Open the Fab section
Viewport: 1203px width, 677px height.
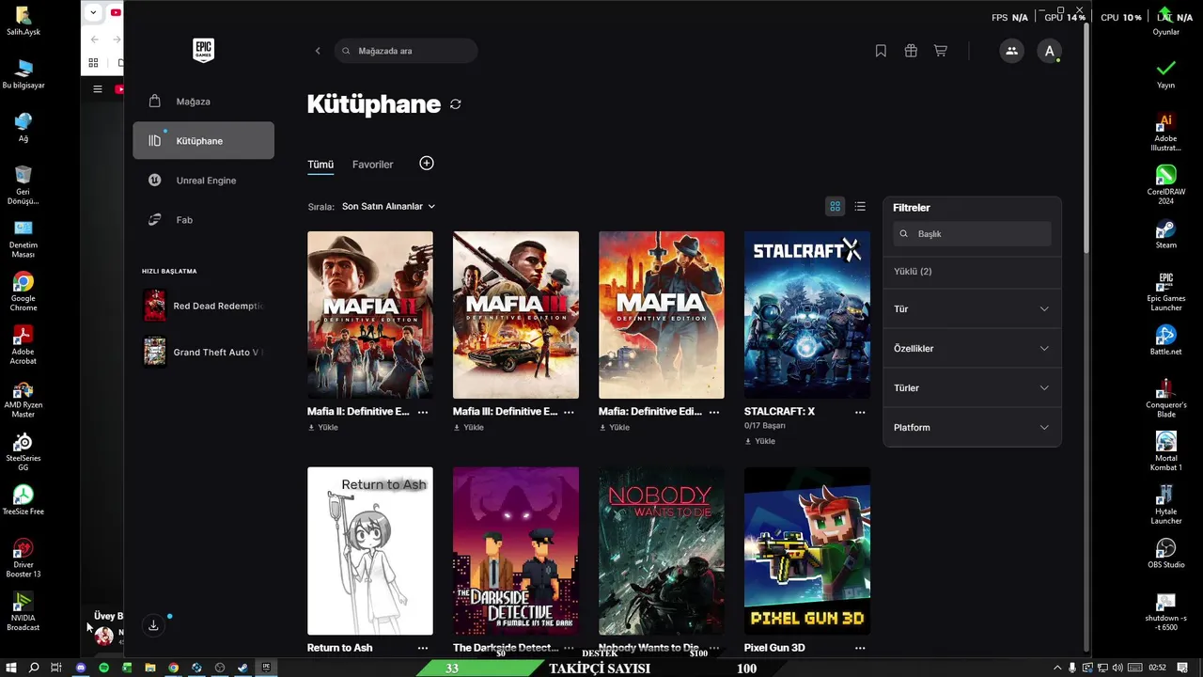click(x=203, y=220)
